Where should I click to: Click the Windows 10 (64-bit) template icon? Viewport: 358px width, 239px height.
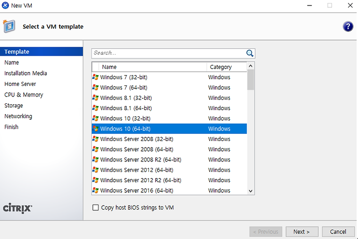pos(95,129)
